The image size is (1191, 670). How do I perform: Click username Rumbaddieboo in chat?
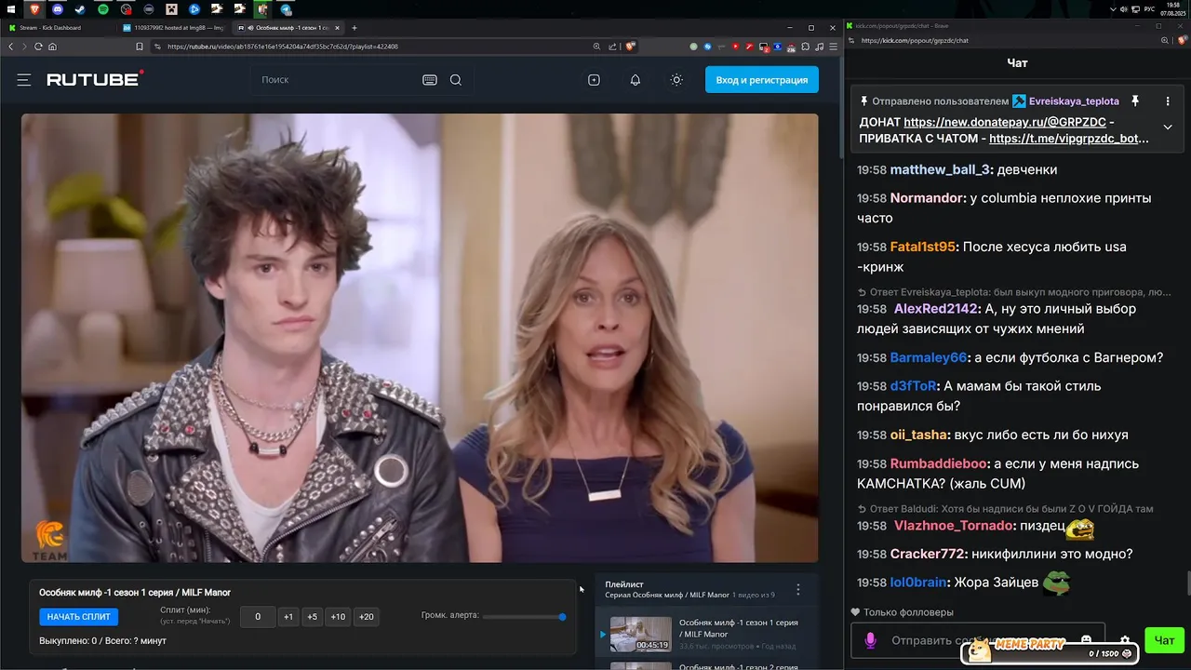[x=938, y=463]
